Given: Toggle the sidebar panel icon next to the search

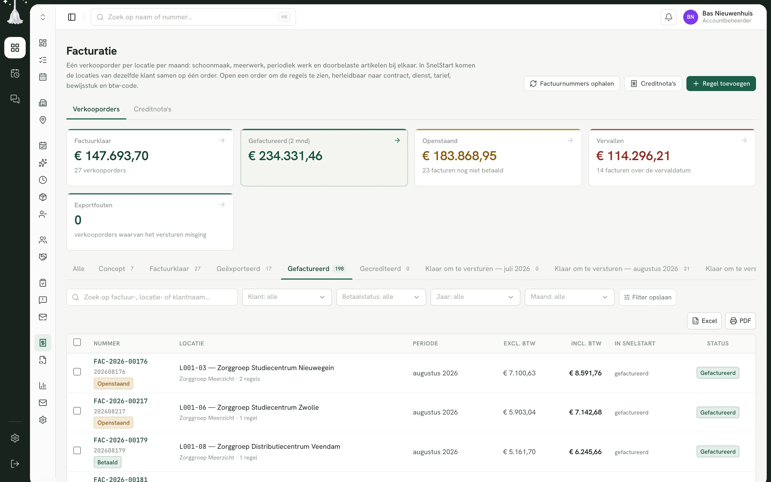Looking at the screenshot, I should click(x=72, y=17).
